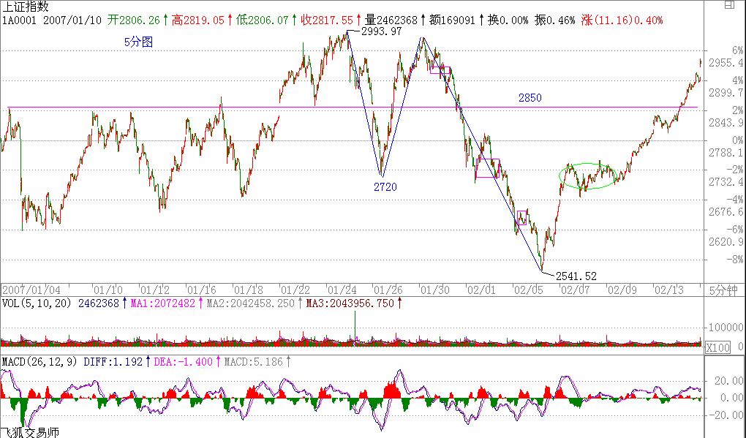Click the VOL(5,10,20) indicator label

37,303
